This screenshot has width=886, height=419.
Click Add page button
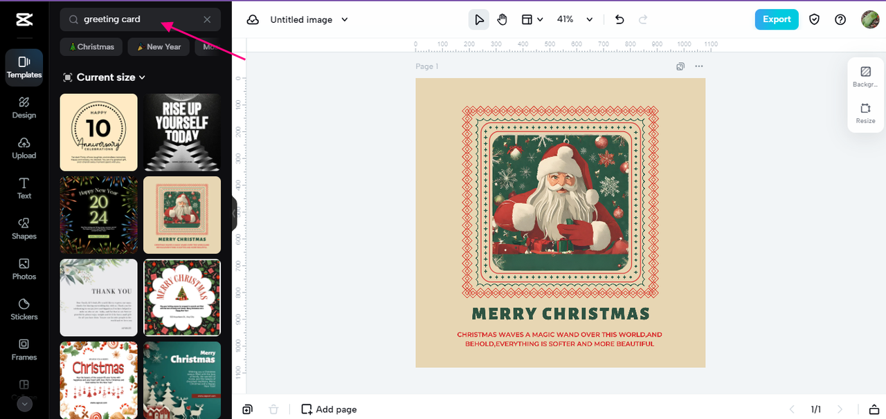329,409
